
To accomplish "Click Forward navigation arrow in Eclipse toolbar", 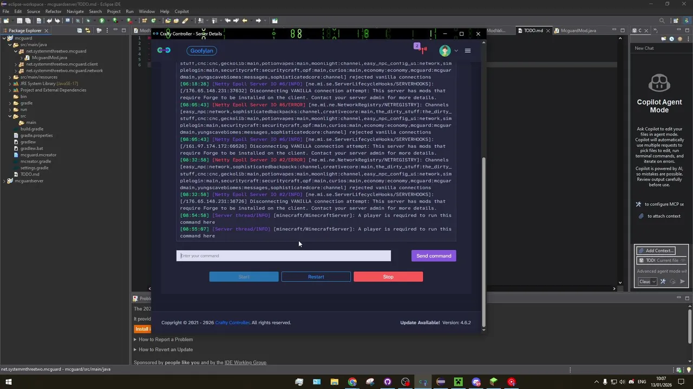I will pyautogui.click(x=258, y=21).
